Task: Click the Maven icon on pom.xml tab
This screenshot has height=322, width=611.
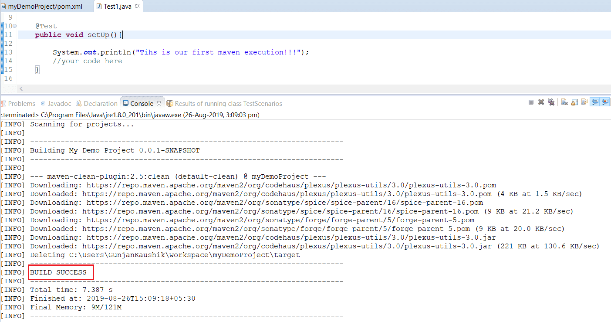Action: point(3,7)
